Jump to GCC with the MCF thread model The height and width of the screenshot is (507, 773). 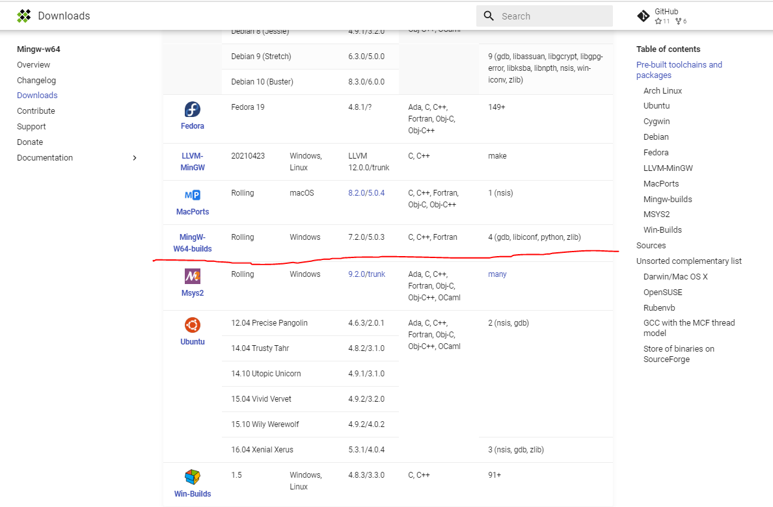(688, 328)
